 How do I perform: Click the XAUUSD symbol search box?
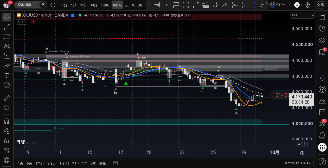pos(31,5)
